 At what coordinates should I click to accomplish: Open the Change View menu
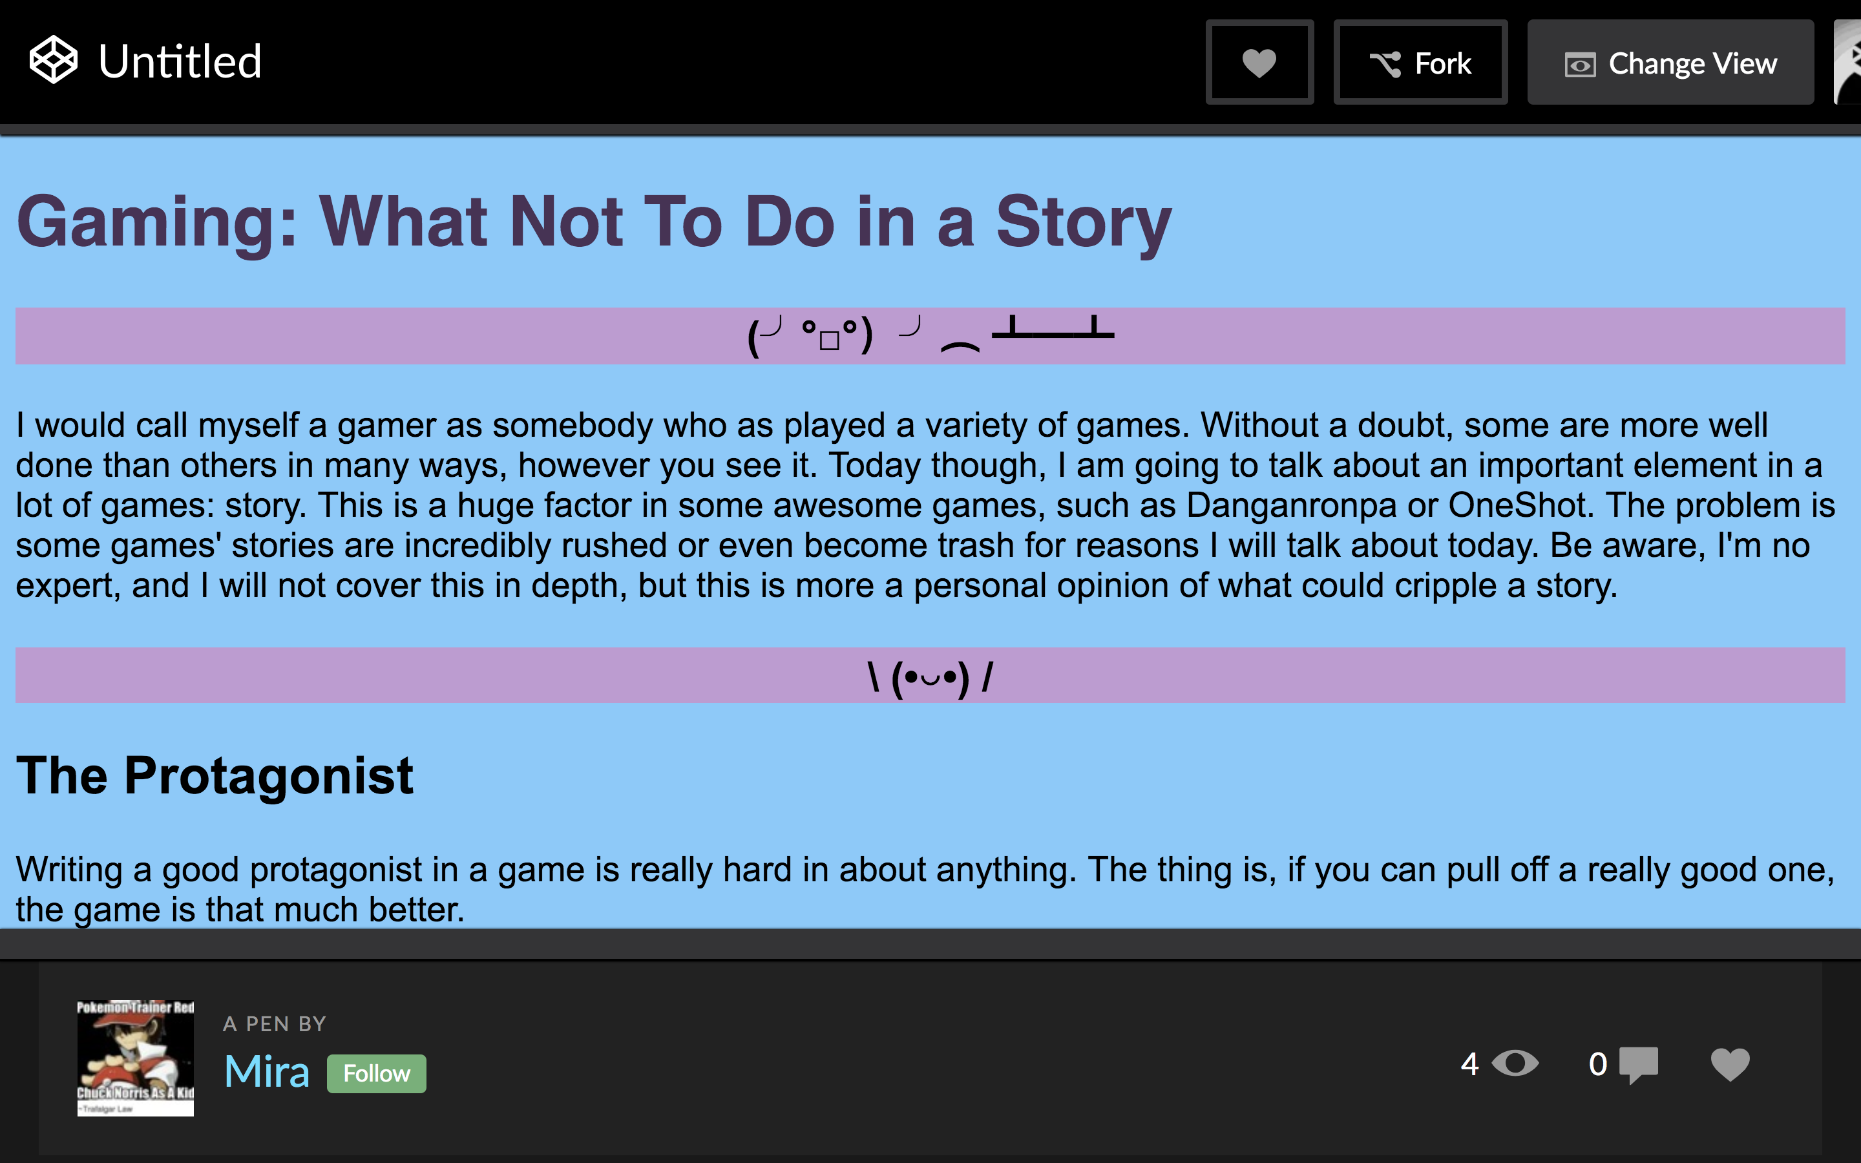coord(1670,62)
